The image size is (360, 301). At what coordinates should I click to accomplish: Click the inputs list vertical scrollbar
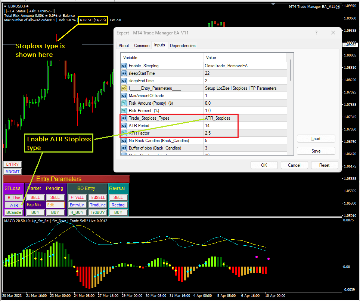(290, 71)
